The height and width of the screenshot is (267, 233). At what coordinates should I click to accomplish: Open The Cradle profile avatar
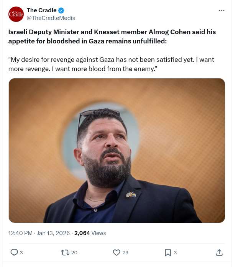16,14
